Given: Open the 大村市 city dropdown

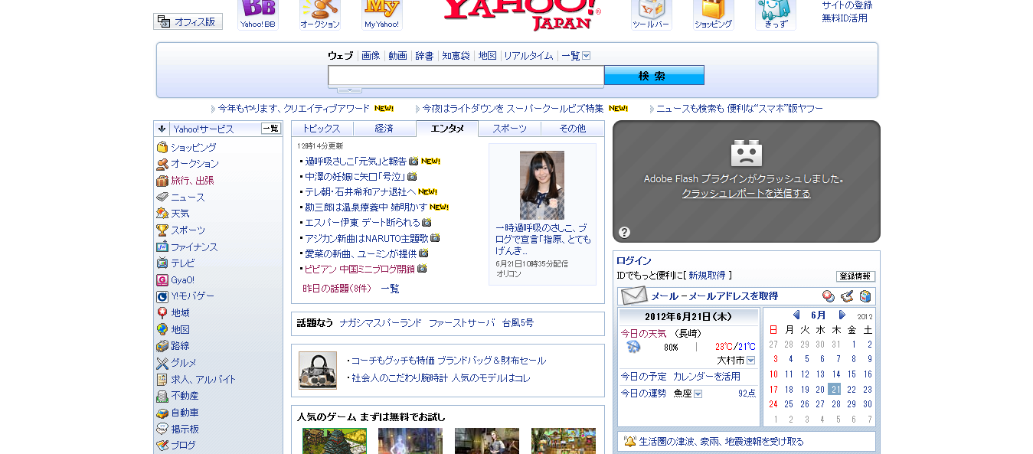Looking at the screenshot, I should point(750,360).
